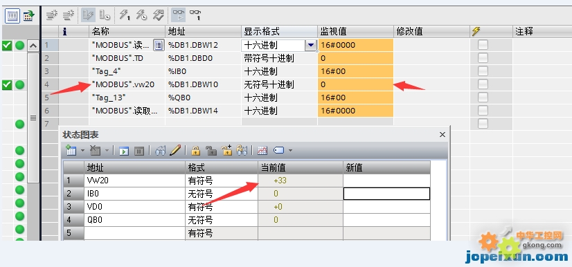The width and height of the screenshot is (572, 267).
Task: Click unforce all lock-with-plus icon
Action: (x=226, y=150)
